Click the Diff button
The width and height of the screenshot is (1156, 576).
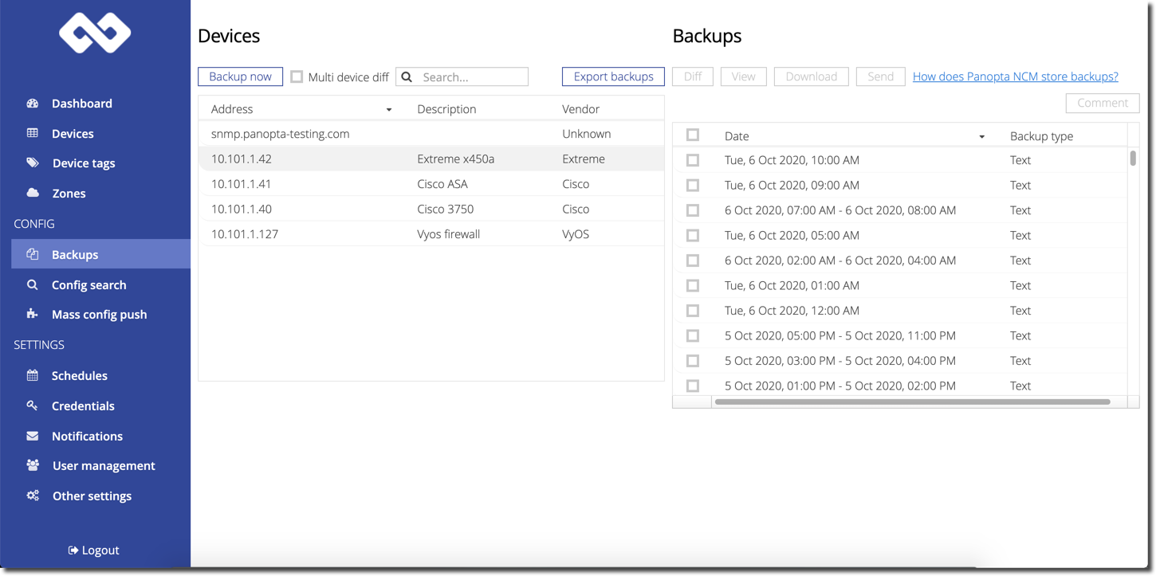(693, 76)
